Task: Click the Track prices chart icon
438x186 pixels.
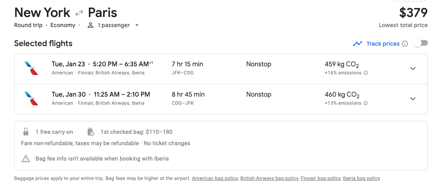Action: tap(357, 44)
